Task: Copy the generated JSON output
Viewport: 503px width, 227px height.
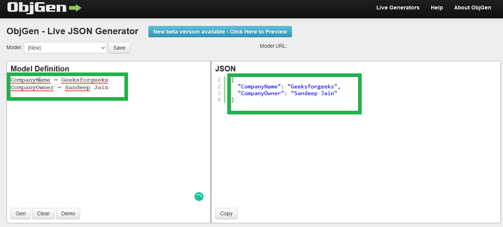Action: (226, 214)
